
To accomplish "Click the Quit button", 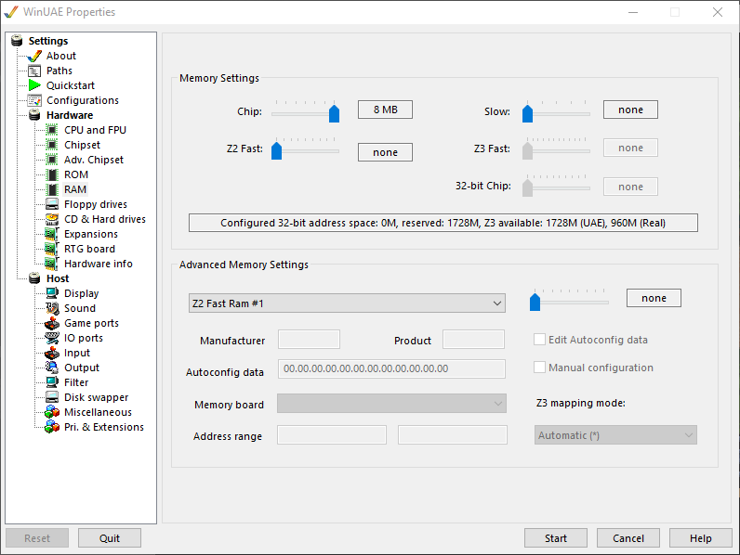I will (110, 538).
